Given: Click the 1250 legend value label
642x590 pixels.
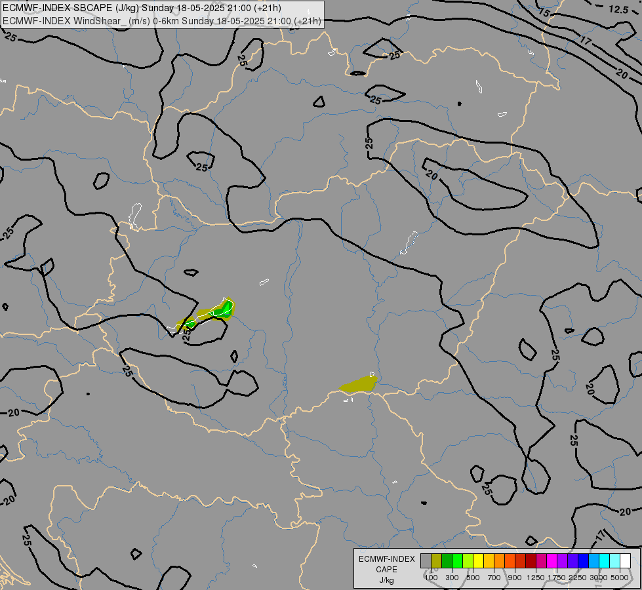Looking at the screenshot, I should click(536, 578).
